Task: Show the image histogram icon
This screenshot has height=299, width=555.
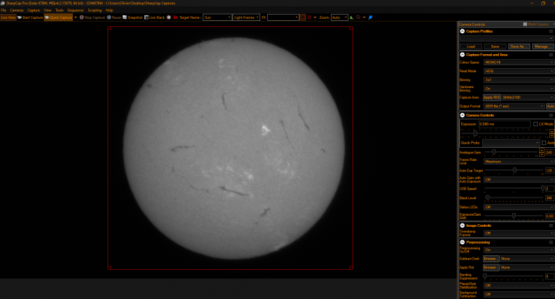Action: click(352, 17)
